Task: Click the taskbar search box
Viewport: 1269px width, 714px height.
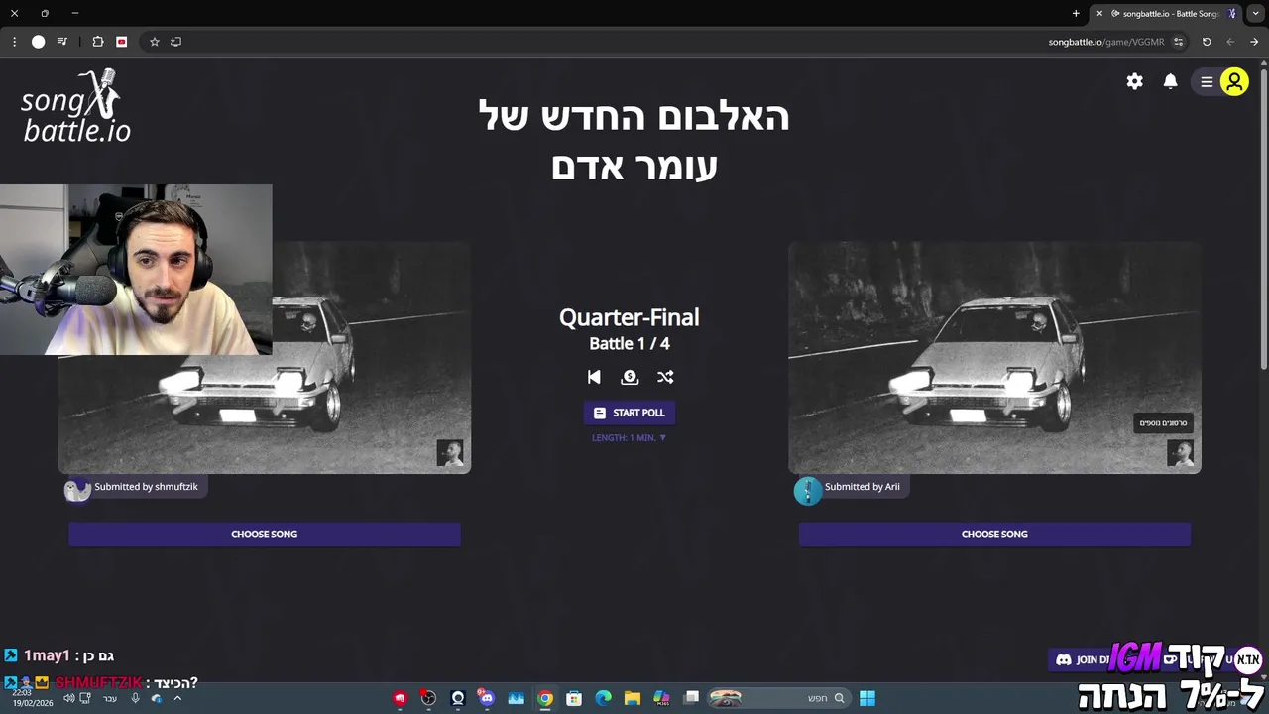Action: click(x=778, y=698)
